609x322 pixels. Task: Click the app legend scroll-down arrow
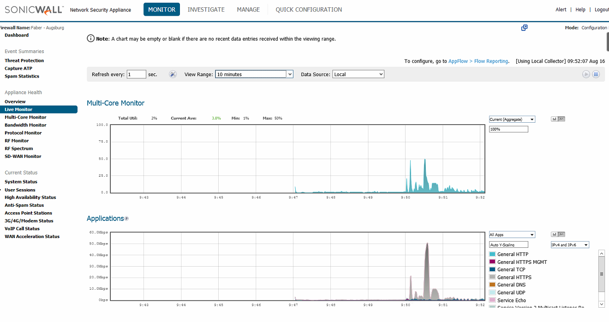point(601,304)
